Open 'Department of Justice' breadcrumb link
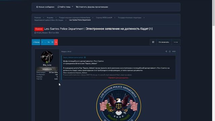This screenshot has width=215, height=121. [x=49, y=20]
